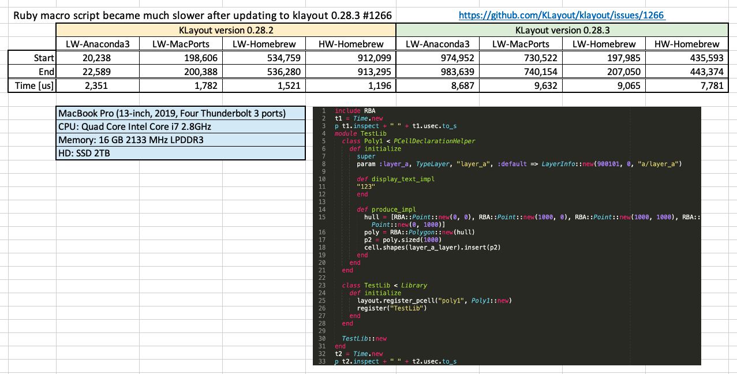Select the LW-Anaconda3 column header under 0.28.2

pos(96,43)
